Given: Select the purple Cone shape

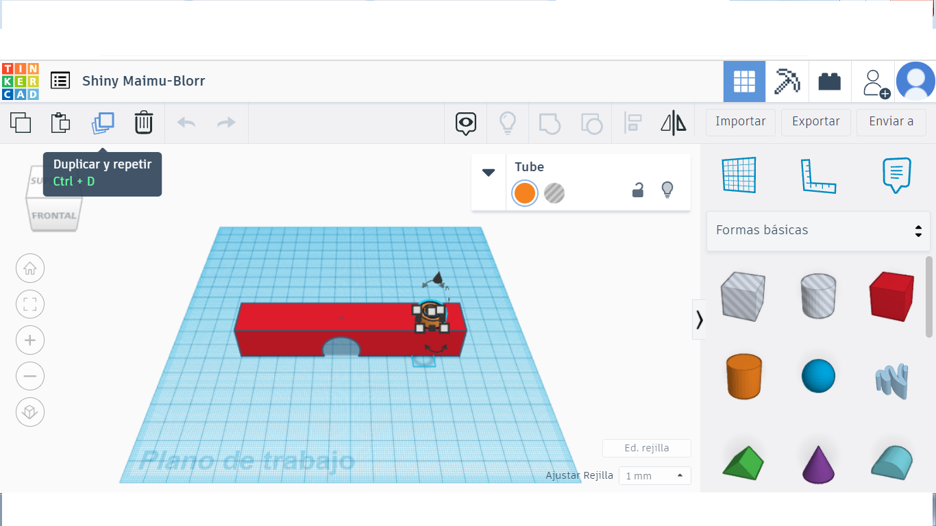Looking at the screenshot, I should 818,464.
